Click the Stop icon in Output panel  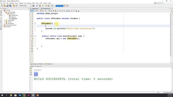tap(31, 72)
